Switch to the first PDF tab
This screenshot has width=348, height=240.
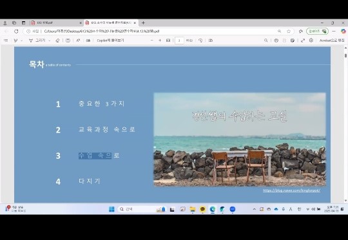(x=56, y=23)
